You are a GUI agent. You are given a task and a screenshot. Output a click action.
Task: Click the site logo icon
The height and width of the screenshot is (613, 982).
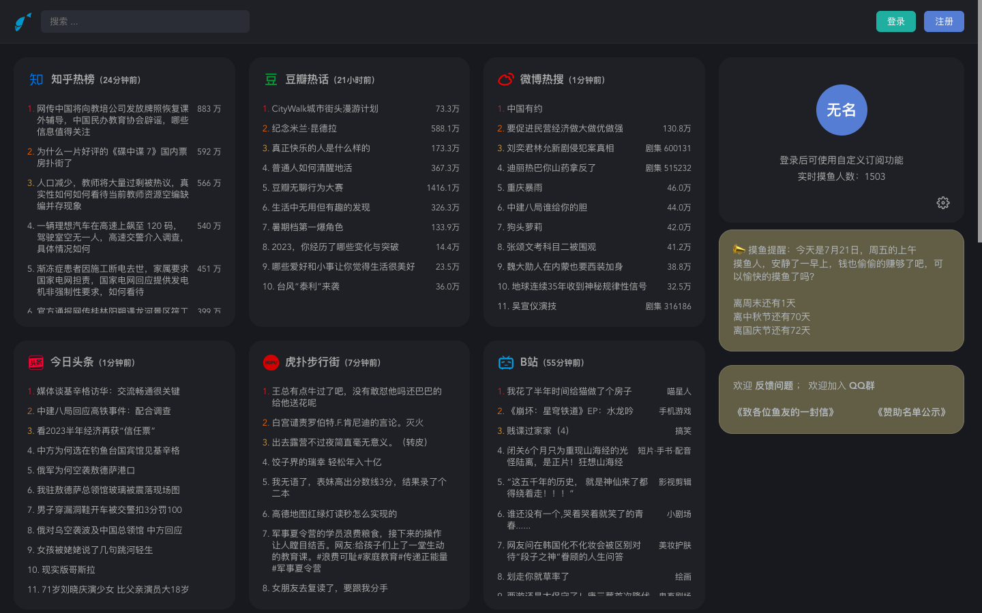[x=23, y=22]
